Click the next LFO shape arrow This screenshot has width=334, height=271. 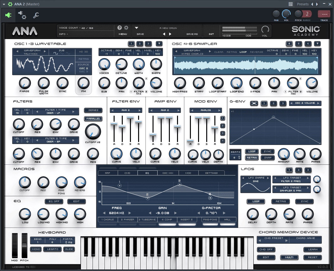268,178
